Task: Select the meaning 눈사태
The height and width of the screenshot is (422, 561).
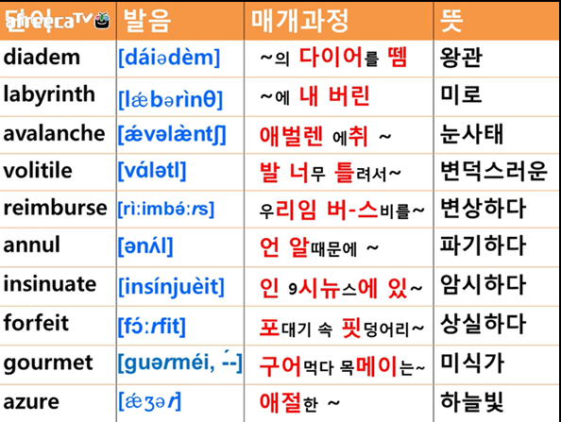Action: [472, 134]
